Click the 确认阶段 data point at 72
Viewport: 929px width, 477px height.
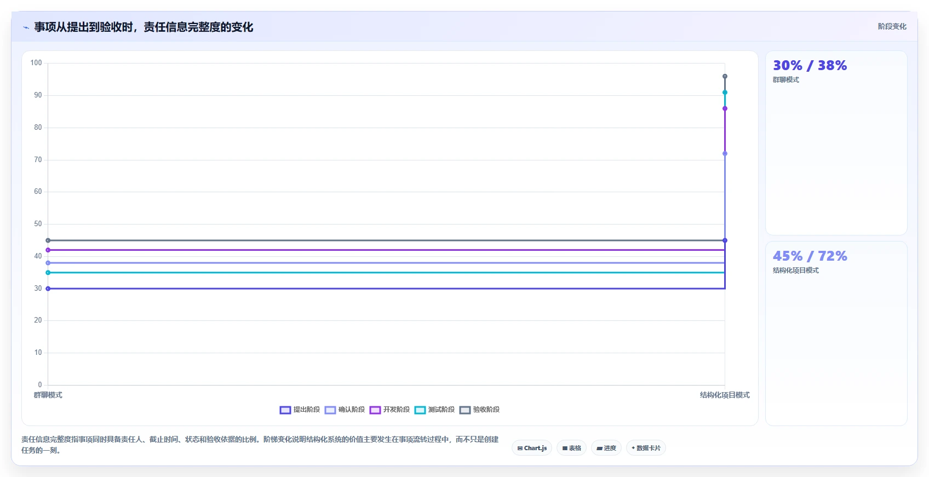point(725,153)
